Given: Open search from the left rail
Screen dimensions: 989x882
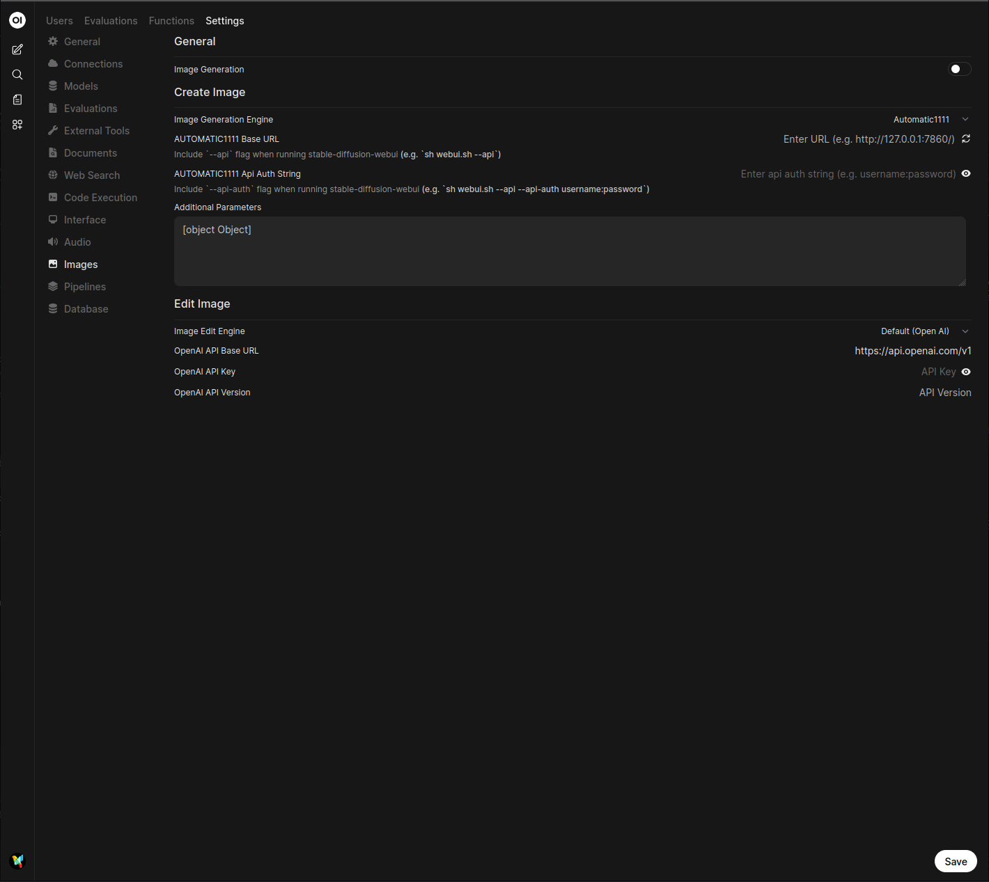Looking at the screenshot, I should (x=17, y=74).
